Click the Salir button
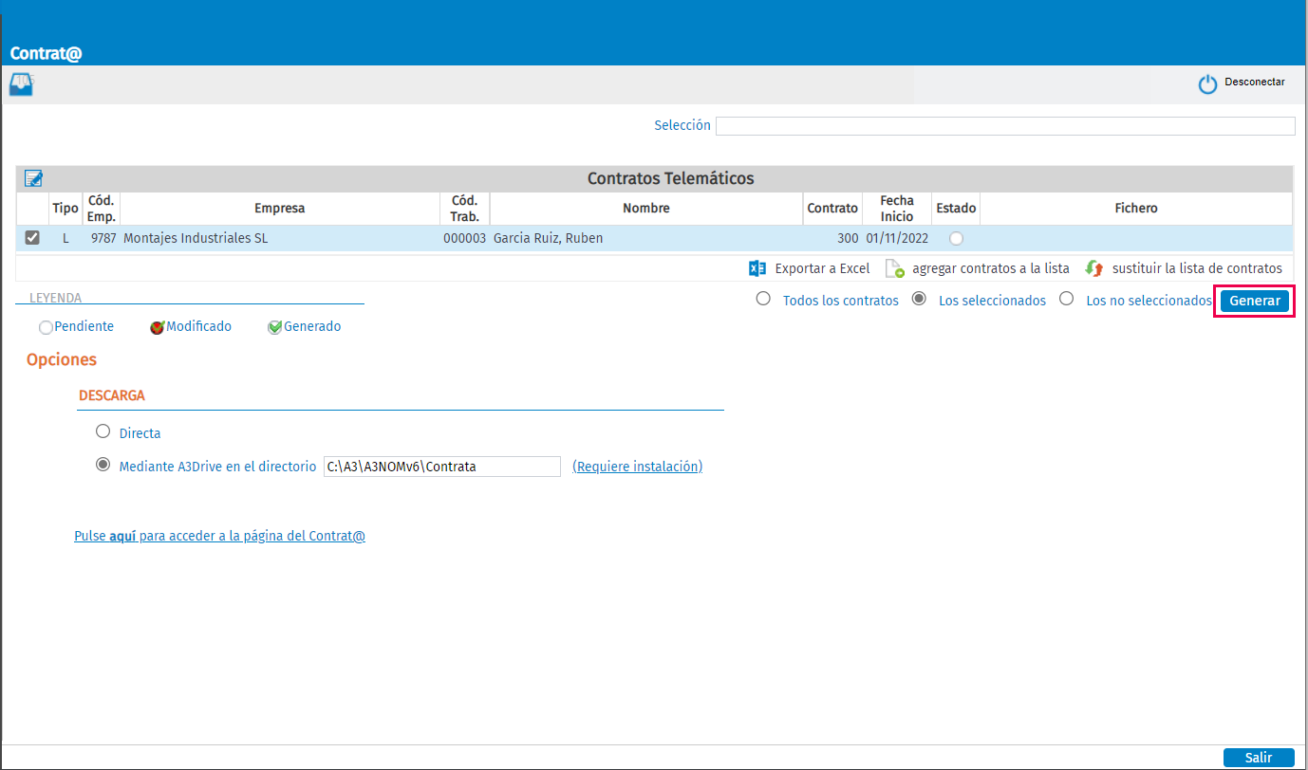Image resolution: width=1308 pixels, height=770 pixels. (1259, 758)
